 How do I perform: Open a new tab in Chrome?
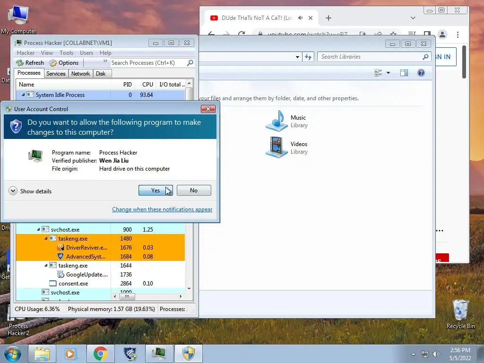(x=328, y=18)
